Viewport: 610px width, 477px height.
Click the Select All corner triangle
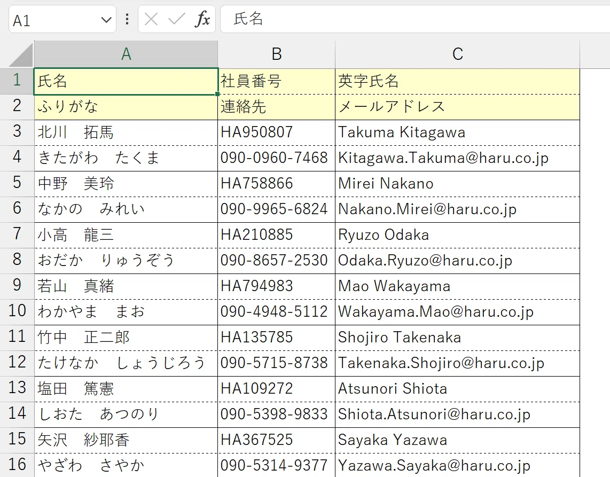21,55
